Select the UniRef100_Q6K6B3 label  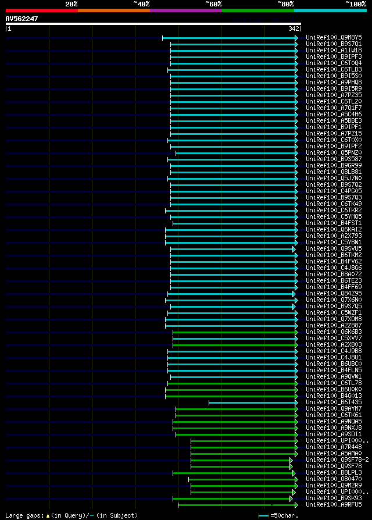pyautogui.click(x=334, y=332)
